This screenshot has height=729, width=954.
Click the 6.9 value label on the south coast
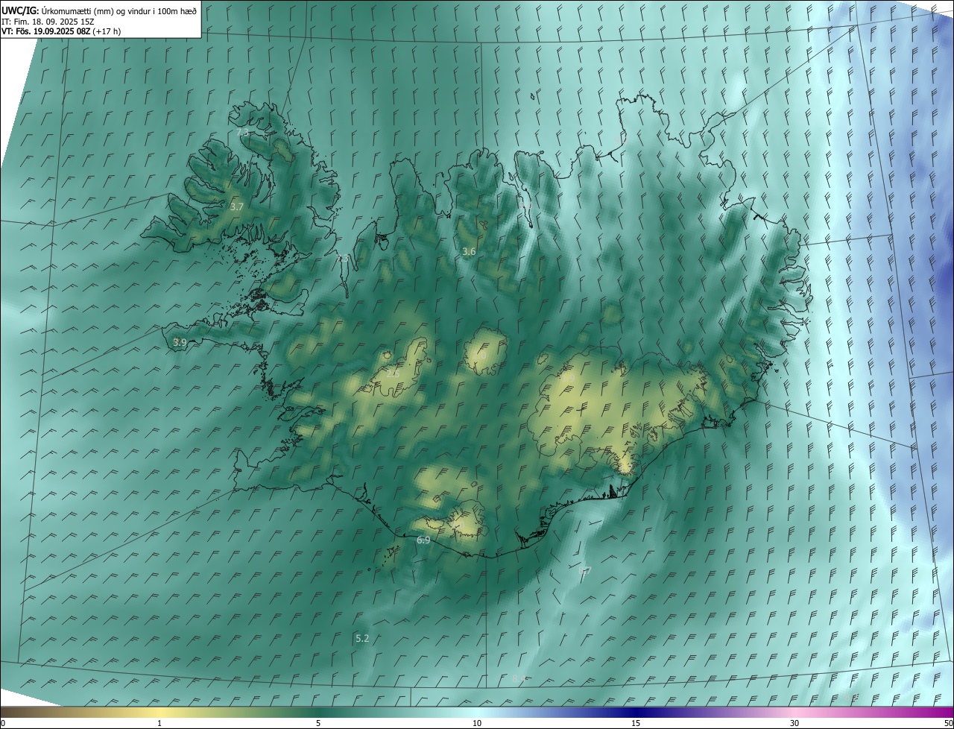pos(423,540)
